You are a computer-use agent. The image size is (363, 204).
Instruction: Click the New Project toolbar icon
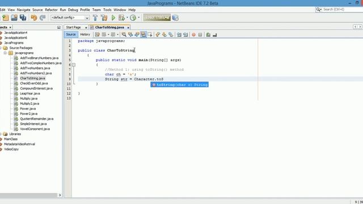[x=6, y=18]
